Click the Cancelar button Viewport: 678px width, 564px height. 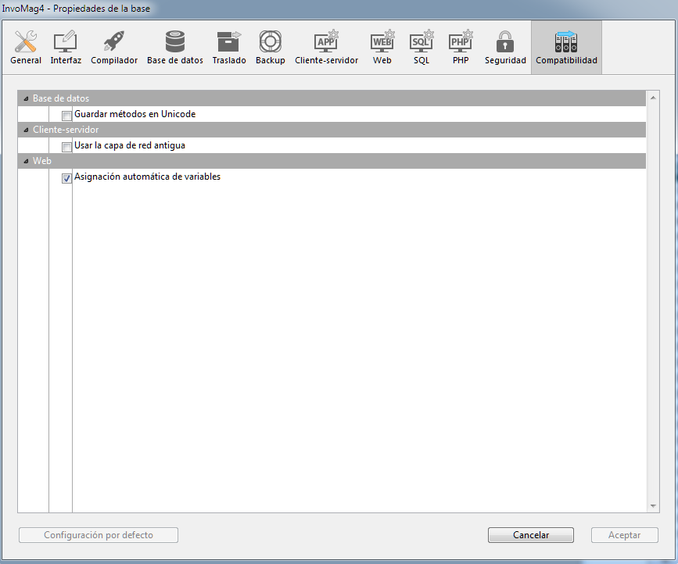point(530,535)
